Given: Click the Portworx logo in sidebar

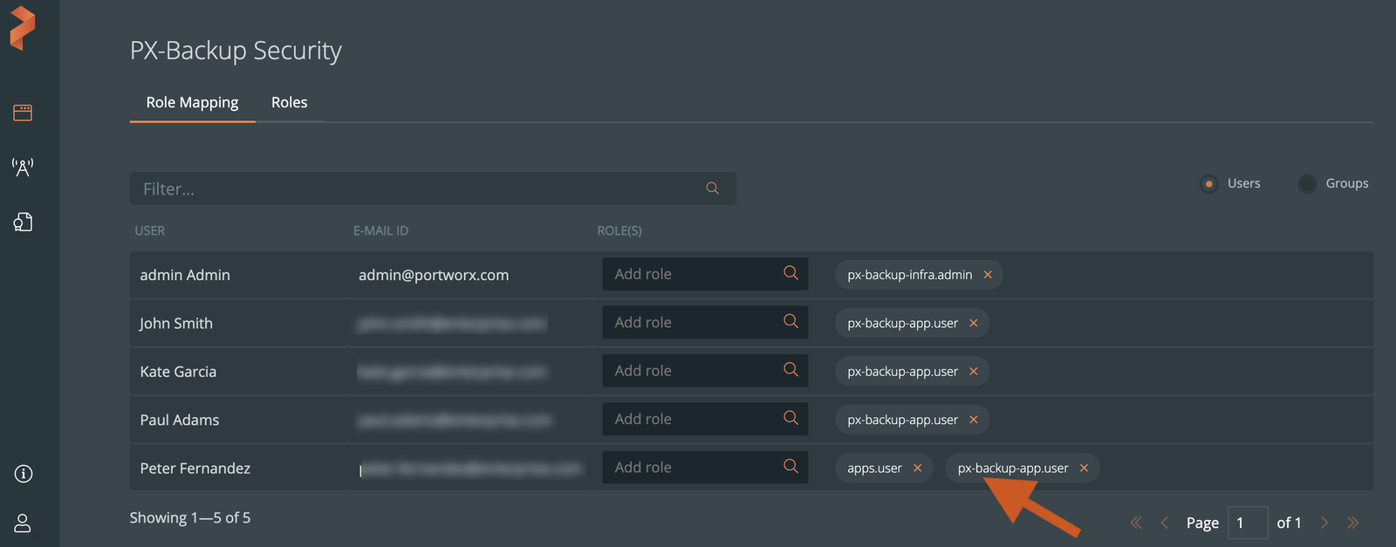Looking at the screenshot, I should point(23,28).
